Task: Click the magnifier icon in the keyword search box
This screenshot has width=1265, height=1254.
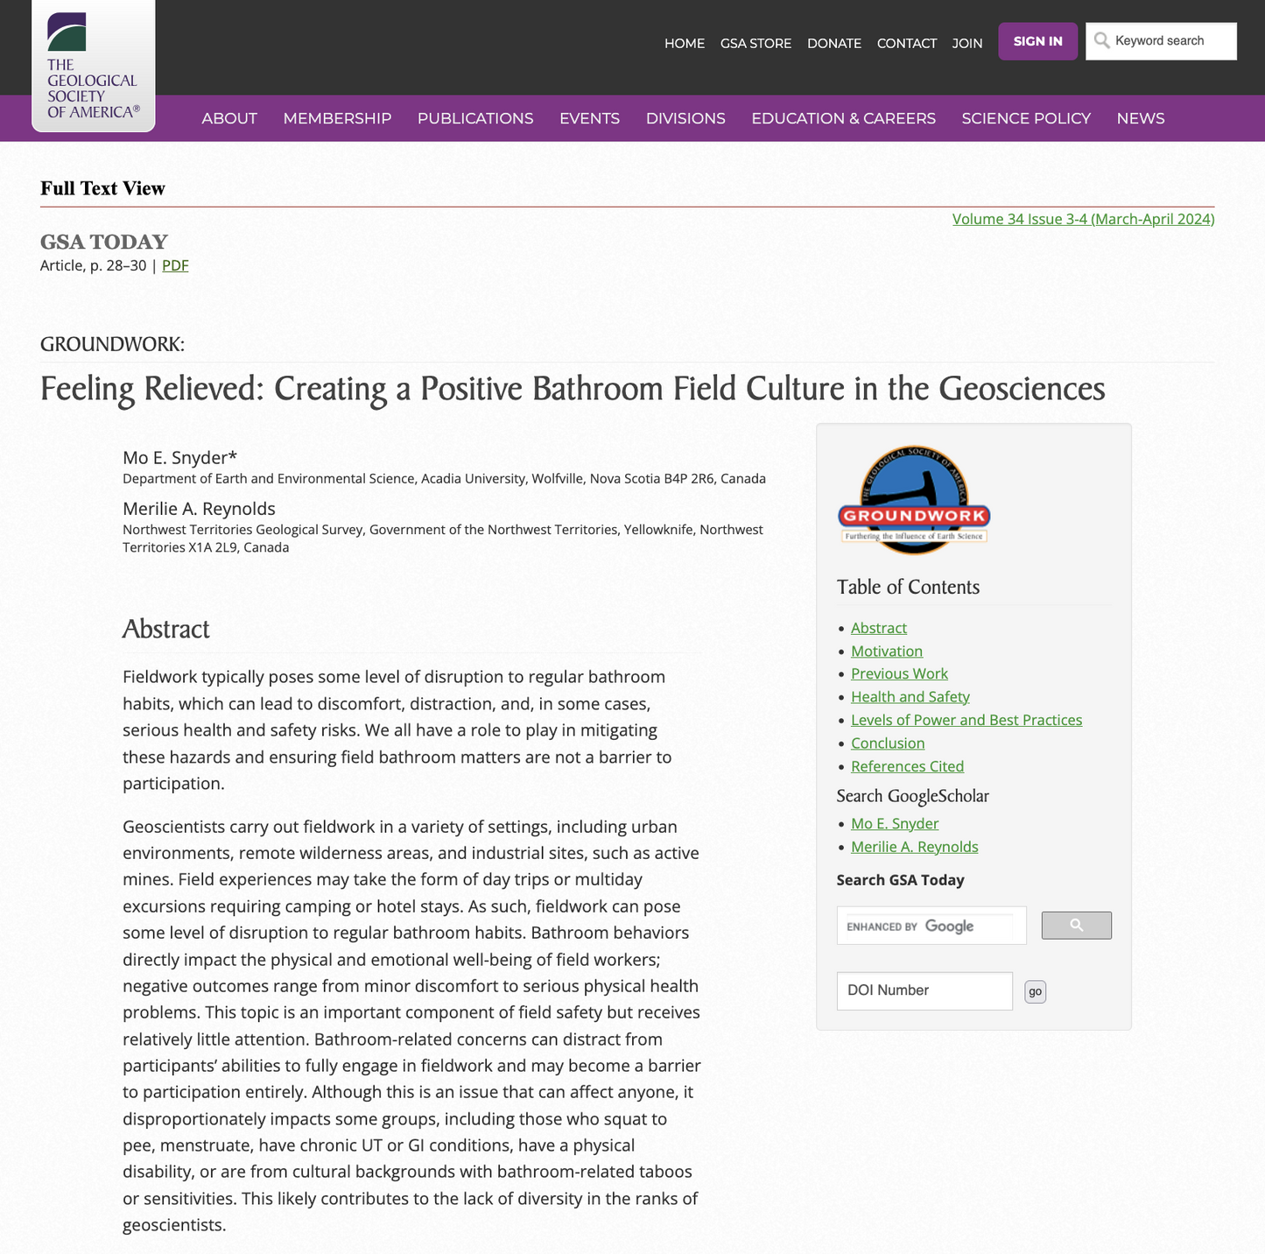Action: click(1101, 40)
